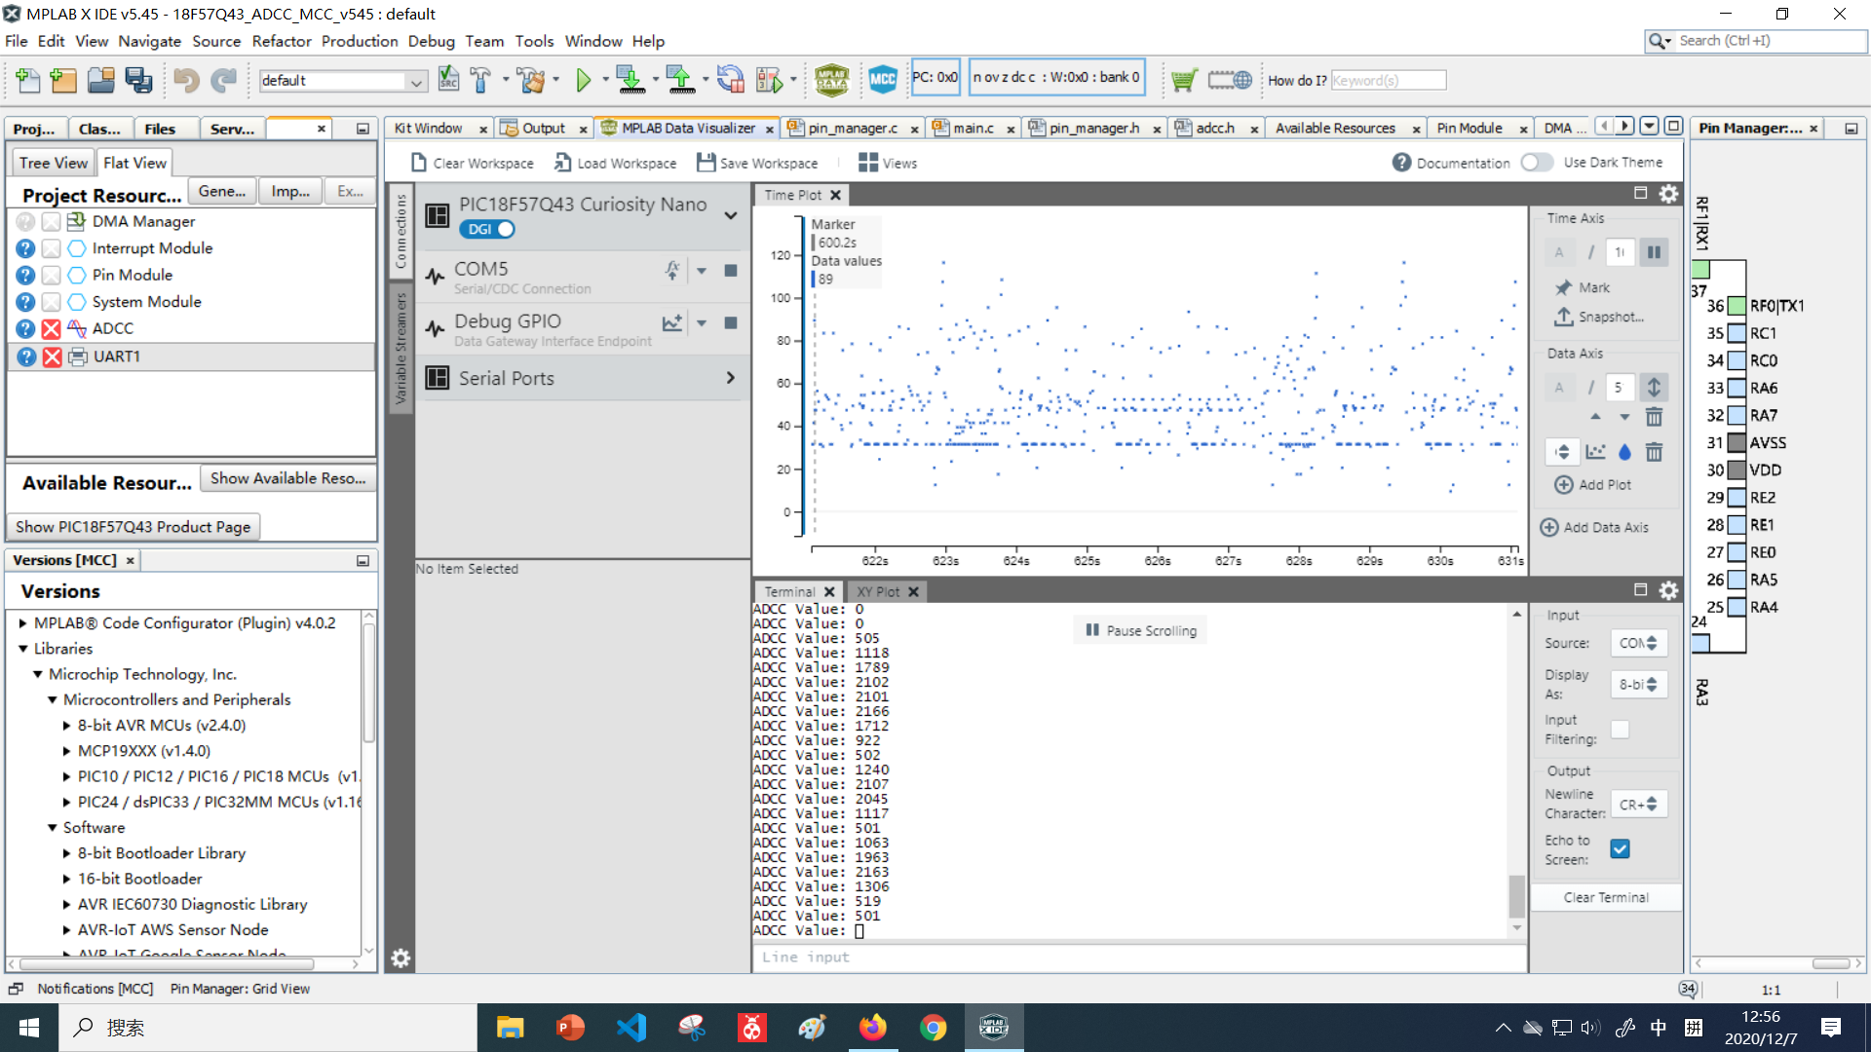Toggle the System Module checkbox

click(x=52, y=302)
